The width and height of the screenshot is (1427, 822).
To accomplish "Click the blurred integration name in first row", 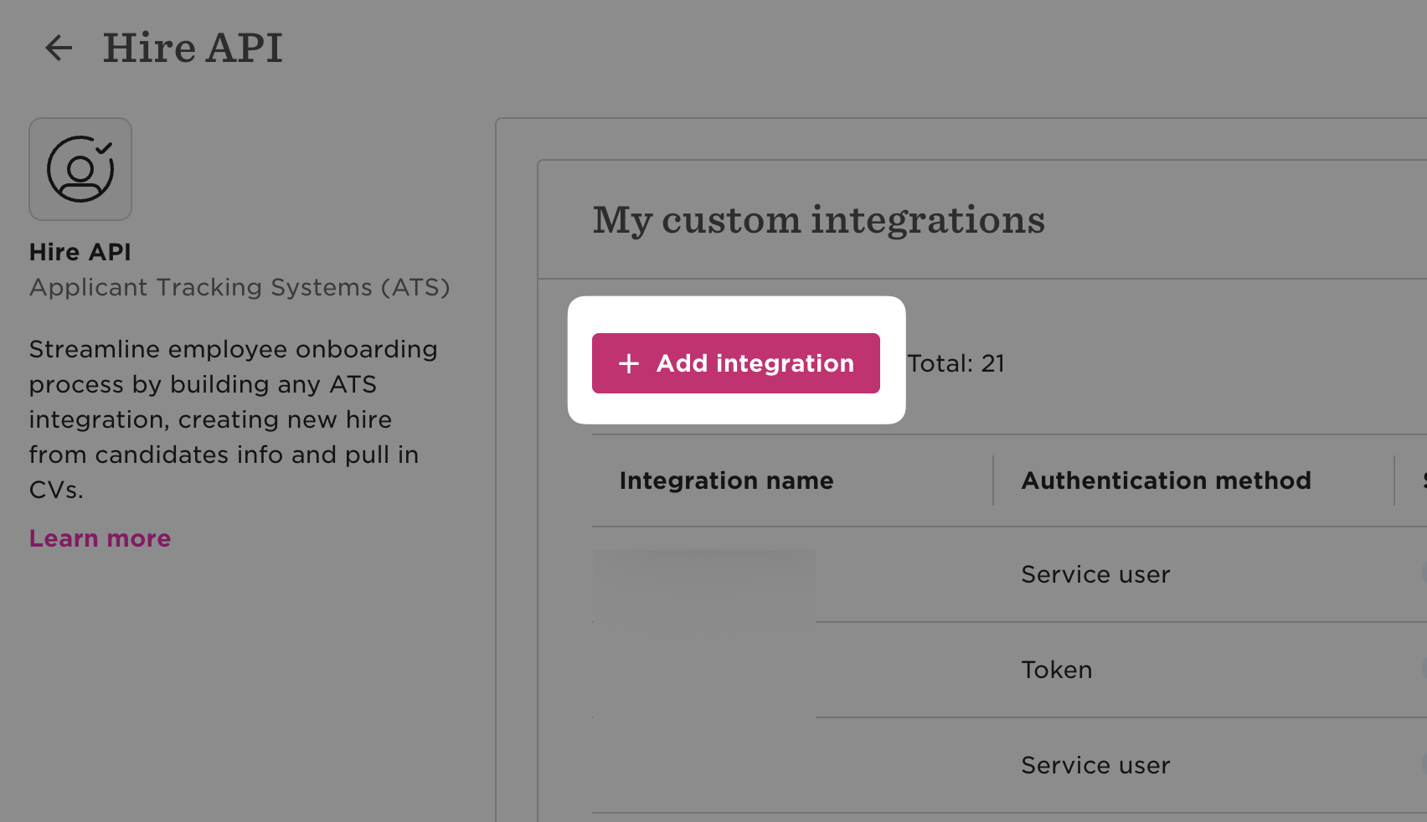I will tap(703, 576).
